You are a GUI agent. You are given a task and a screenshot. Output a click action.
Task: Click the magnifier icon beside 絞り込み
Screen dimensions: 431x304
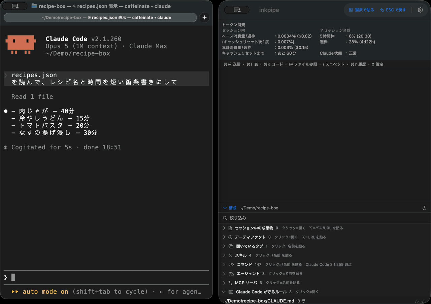click(x=225, y=218)
